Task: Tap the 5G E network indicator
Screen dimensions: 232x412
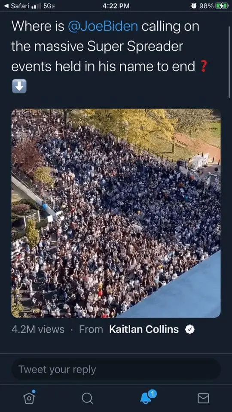Action: [x=49, y=6]
